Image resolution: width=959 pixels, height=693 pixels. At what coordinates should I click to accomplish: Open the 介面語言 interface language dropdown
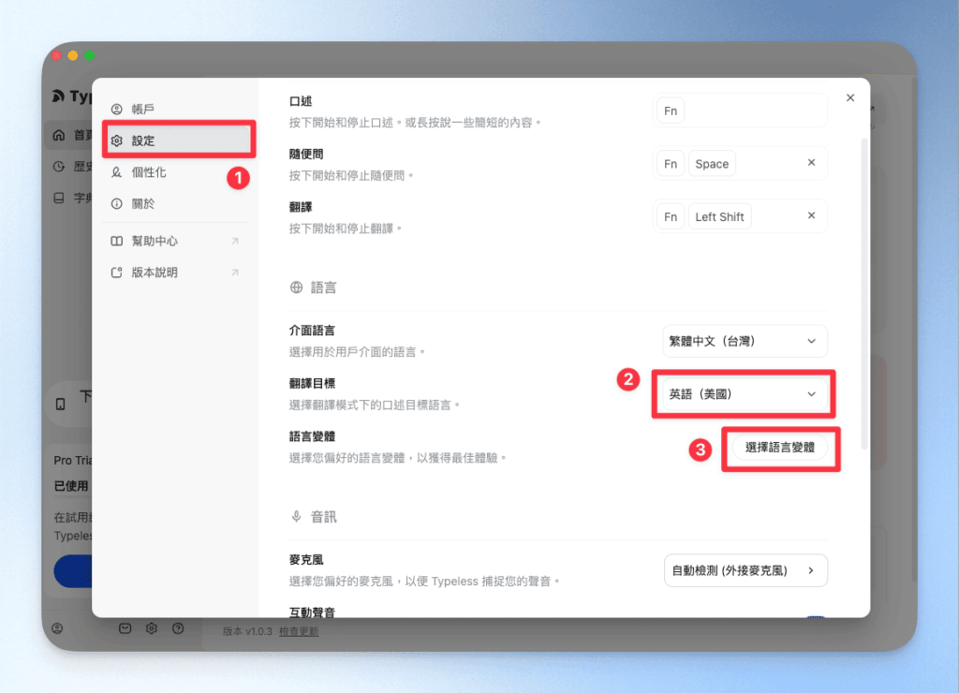click(745, 341)
